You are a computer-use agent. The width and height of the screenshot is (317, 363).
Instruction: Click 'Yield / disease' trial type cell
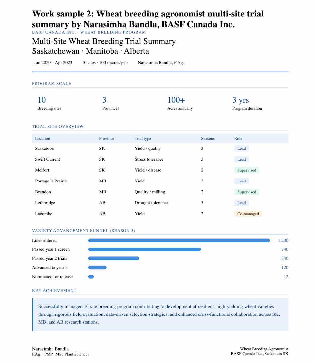tap(148, 170)
